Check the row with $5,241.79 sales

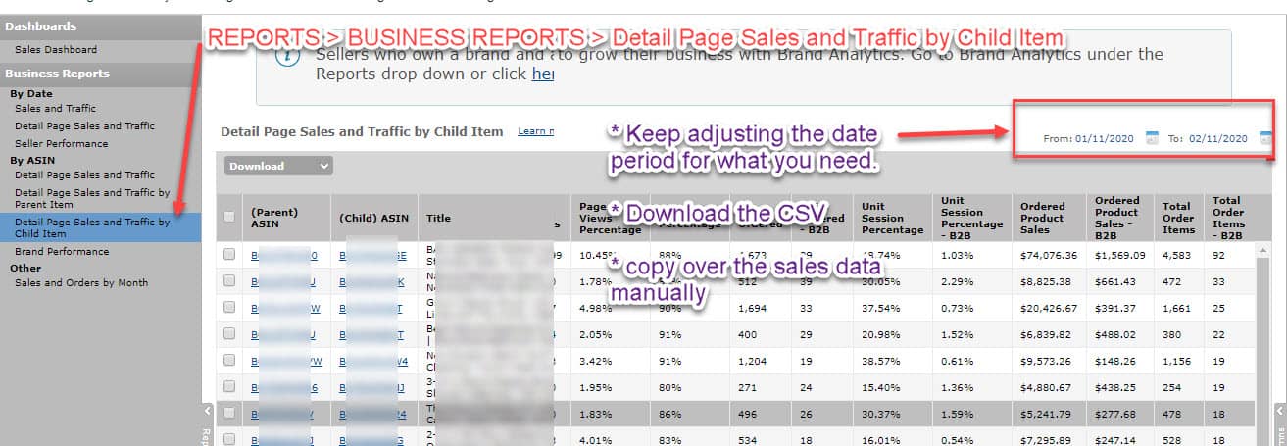click(229, 413)
